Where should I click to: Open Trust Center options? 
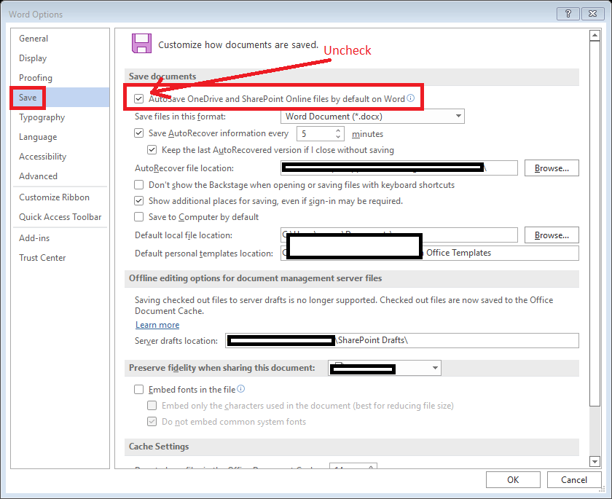[42, 257]
